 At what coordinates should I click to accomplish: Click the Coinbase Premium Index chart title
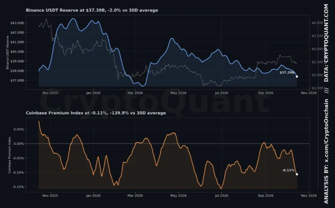click(96, 113)
